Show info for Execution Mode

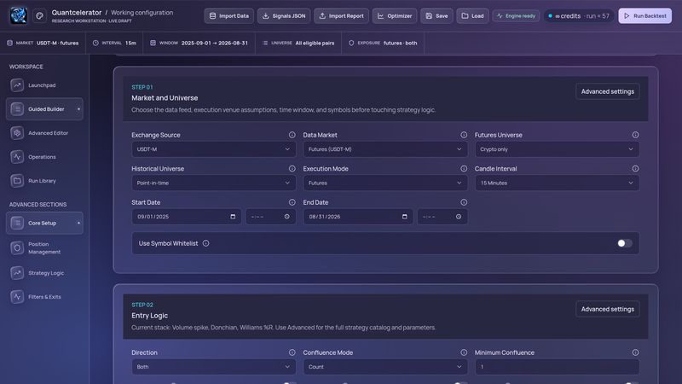[464, 168]
